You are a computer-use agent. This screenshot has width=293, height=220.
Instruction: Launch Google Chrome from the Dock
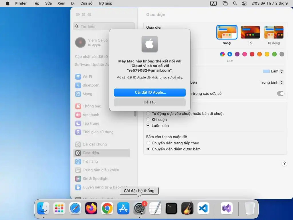click(107, 209)
